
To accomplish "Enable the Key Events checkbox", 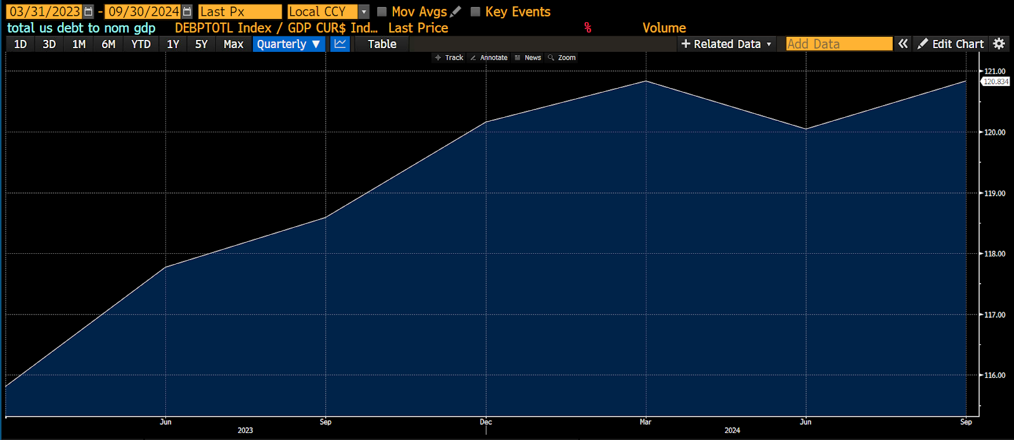I will tap(475, 12).
